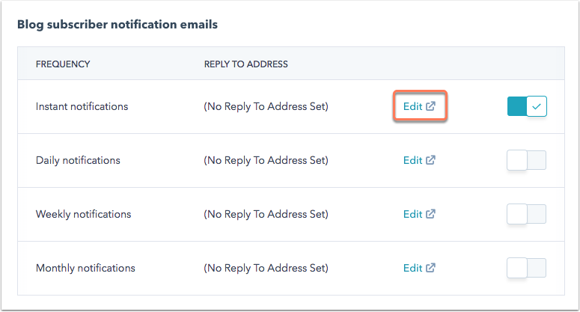
Task: Click the Weekly notifications row label
Action: click(83, 214)
